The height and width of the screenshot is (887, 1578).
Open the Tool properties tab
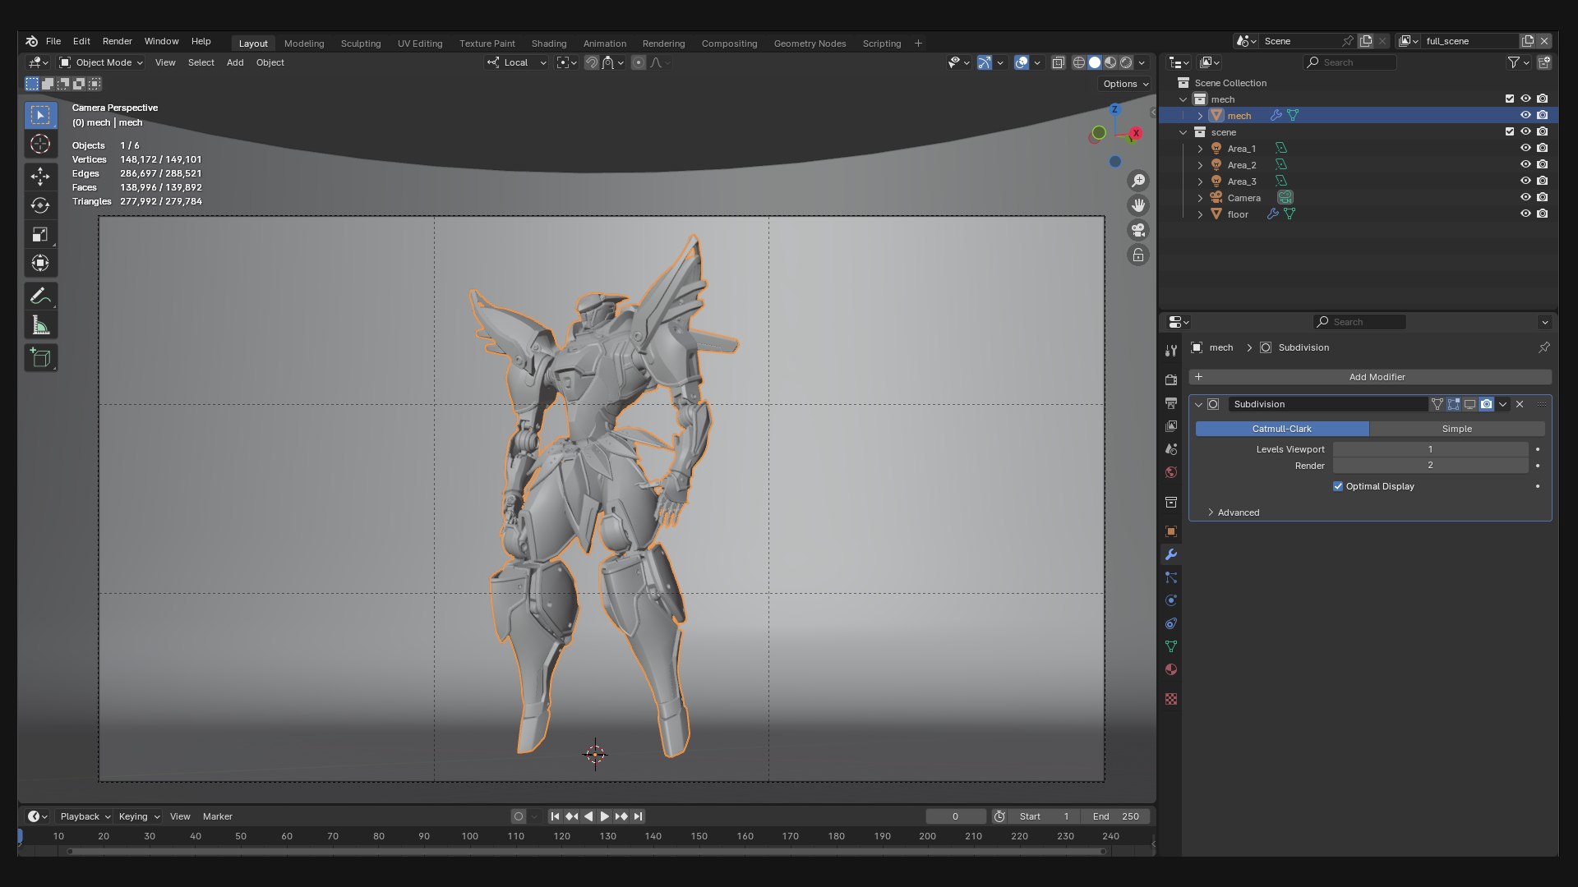pos(1171,351)
